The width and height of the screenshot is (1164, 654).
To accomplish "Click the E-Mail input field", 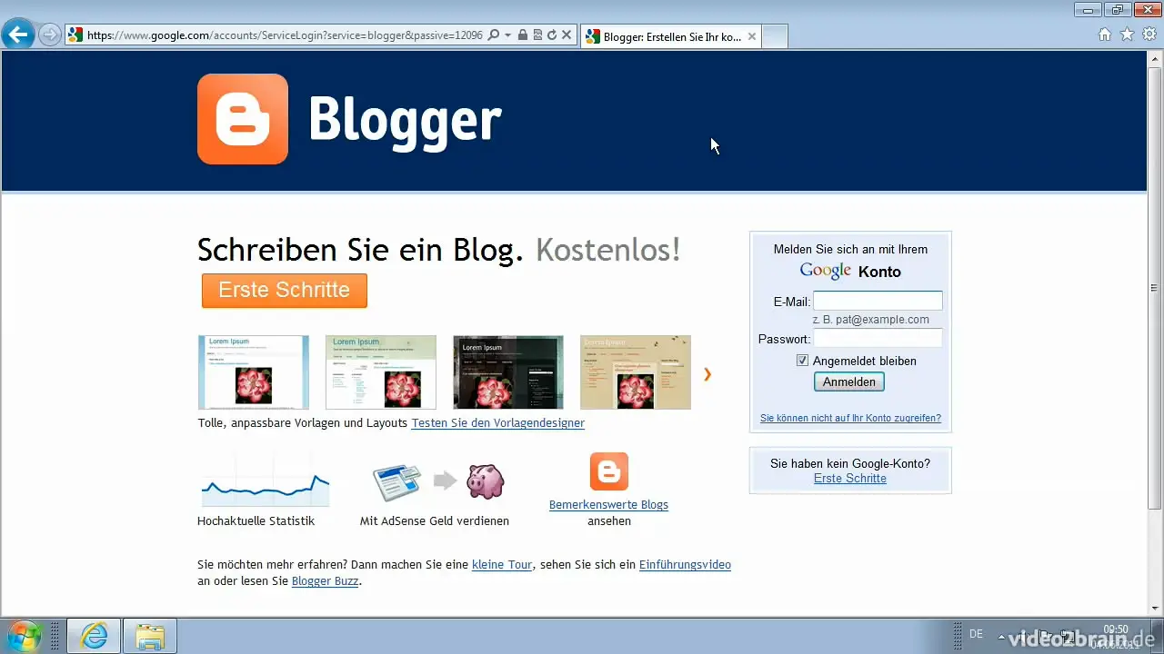I will pyautogui.click(x=878, y=301).
